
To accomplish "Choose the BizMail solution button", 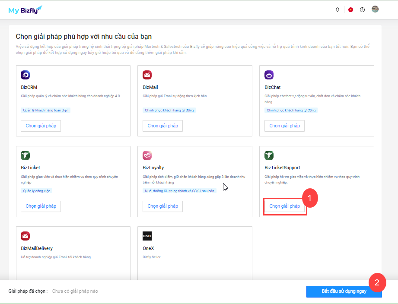I will (x=163, y=126).
